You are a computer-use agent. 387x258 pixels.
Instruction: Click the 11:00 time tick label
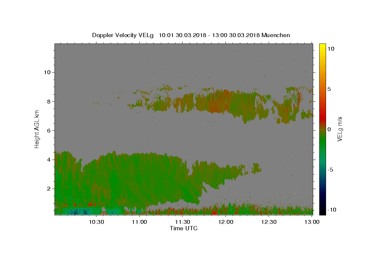[139, 222]
